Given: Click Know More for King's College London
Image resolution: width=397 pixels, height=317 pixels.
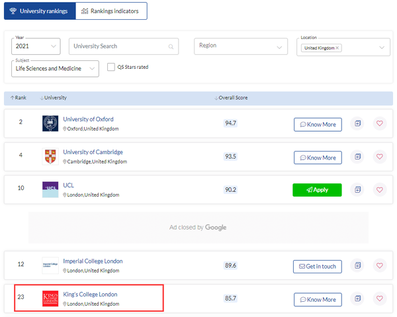Looking at the screenshot, I should point(318,300).
